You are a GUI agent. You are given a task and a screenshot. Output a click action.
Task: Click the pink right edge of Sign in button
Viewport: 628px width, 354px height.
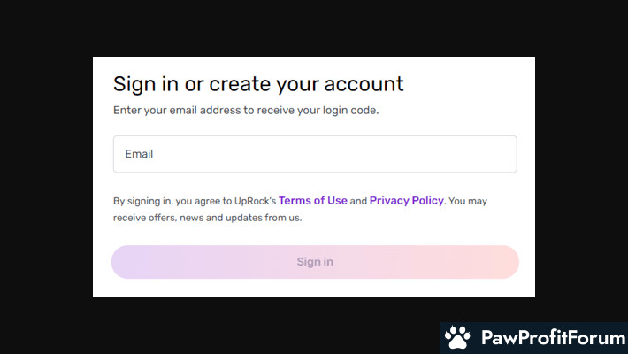(x=504, y=262)
